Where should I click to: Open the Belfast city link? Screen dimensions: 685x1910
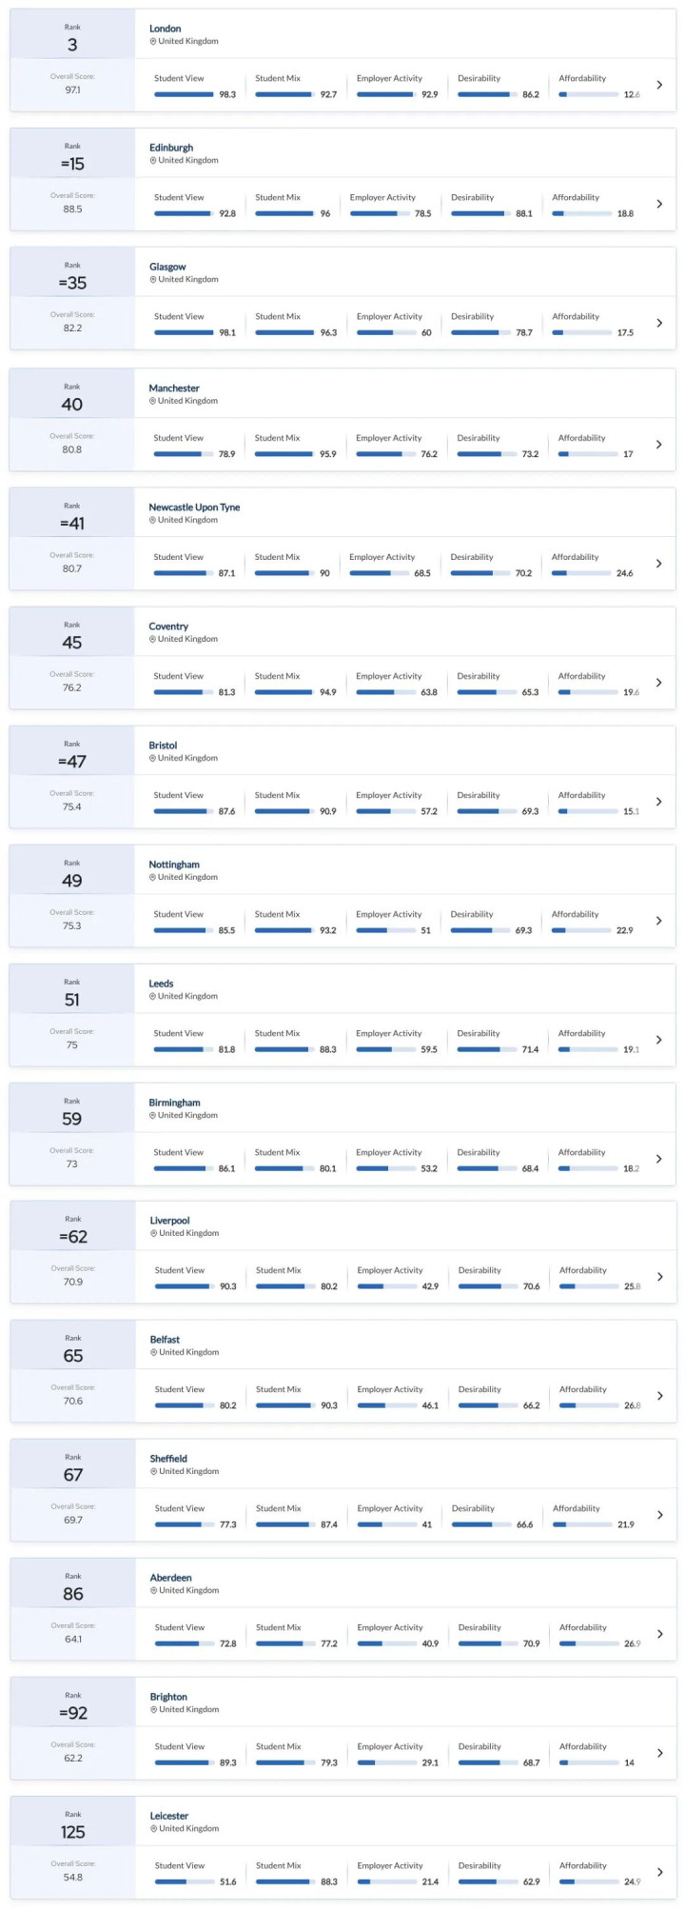tap(165, 1340)
